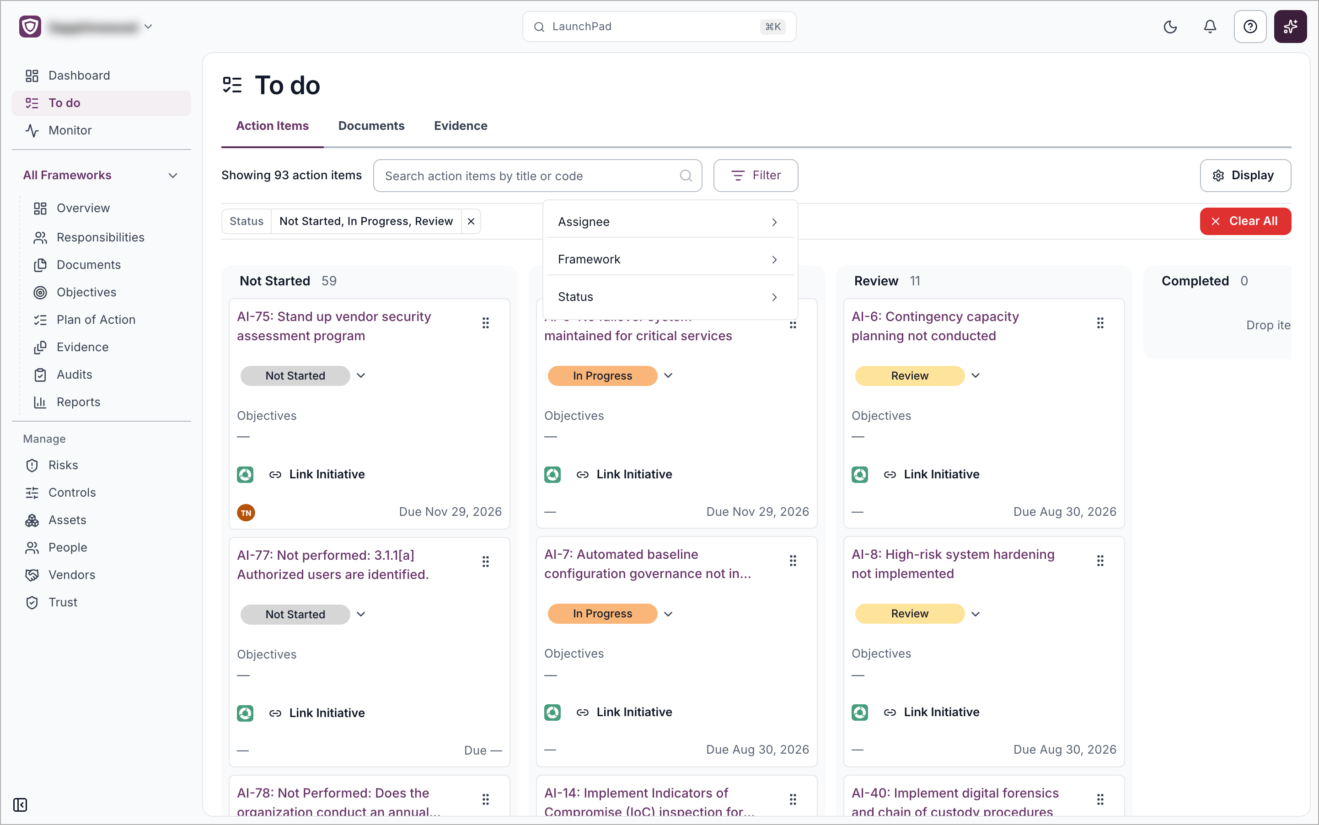Click green framework badge on AI-75 card

click(245, 474)
